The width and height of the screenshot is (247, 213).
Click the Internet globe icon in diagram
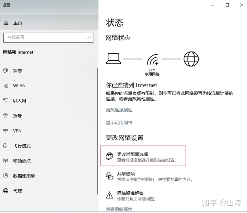(191, 59)
